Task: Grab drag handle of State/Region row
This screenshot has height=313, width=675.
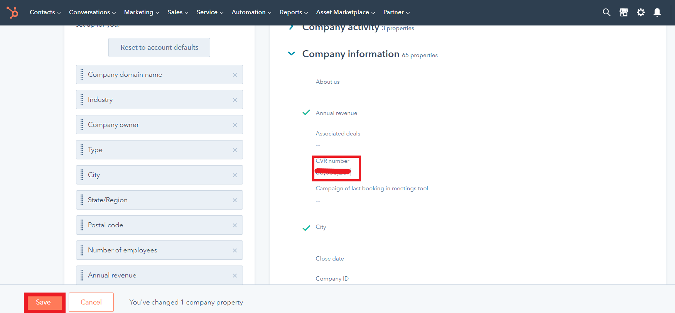Action: click(82, 200)
